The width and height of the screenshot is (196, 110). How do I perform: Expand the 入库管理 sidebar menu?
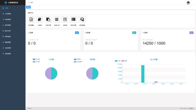pos(13,14)
